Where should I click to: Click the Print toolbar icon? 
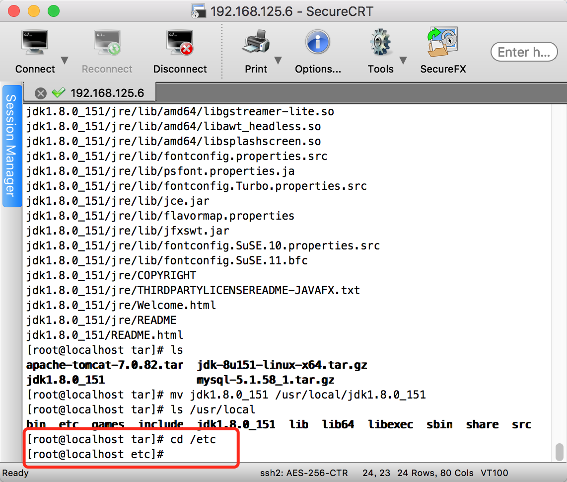(256, 42)
